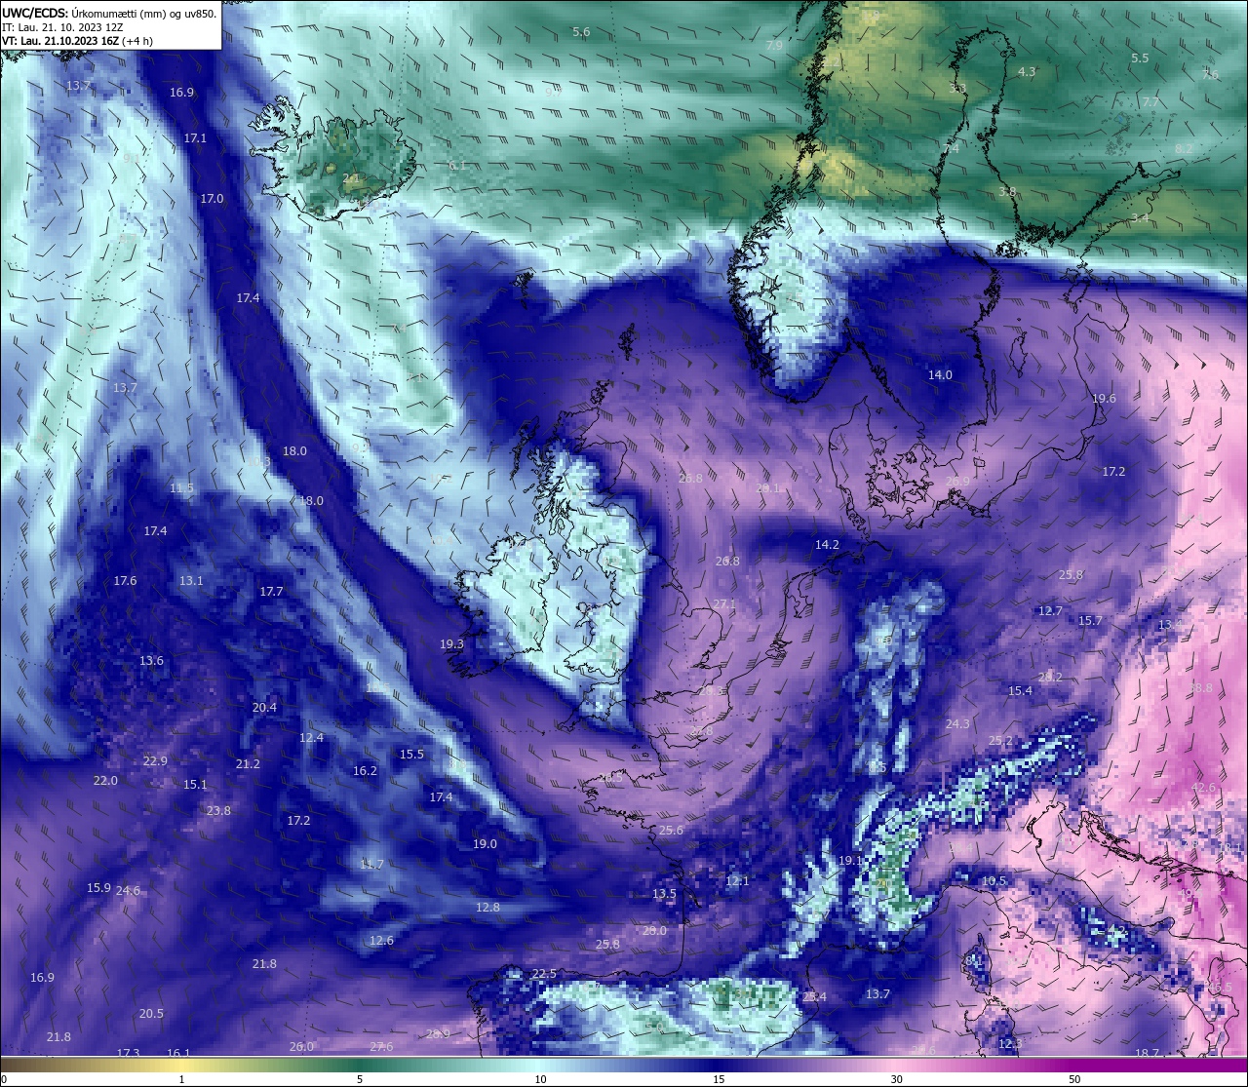Click the 13.6 value on the map
The image size is (1248, 1087).
[151, 660]
